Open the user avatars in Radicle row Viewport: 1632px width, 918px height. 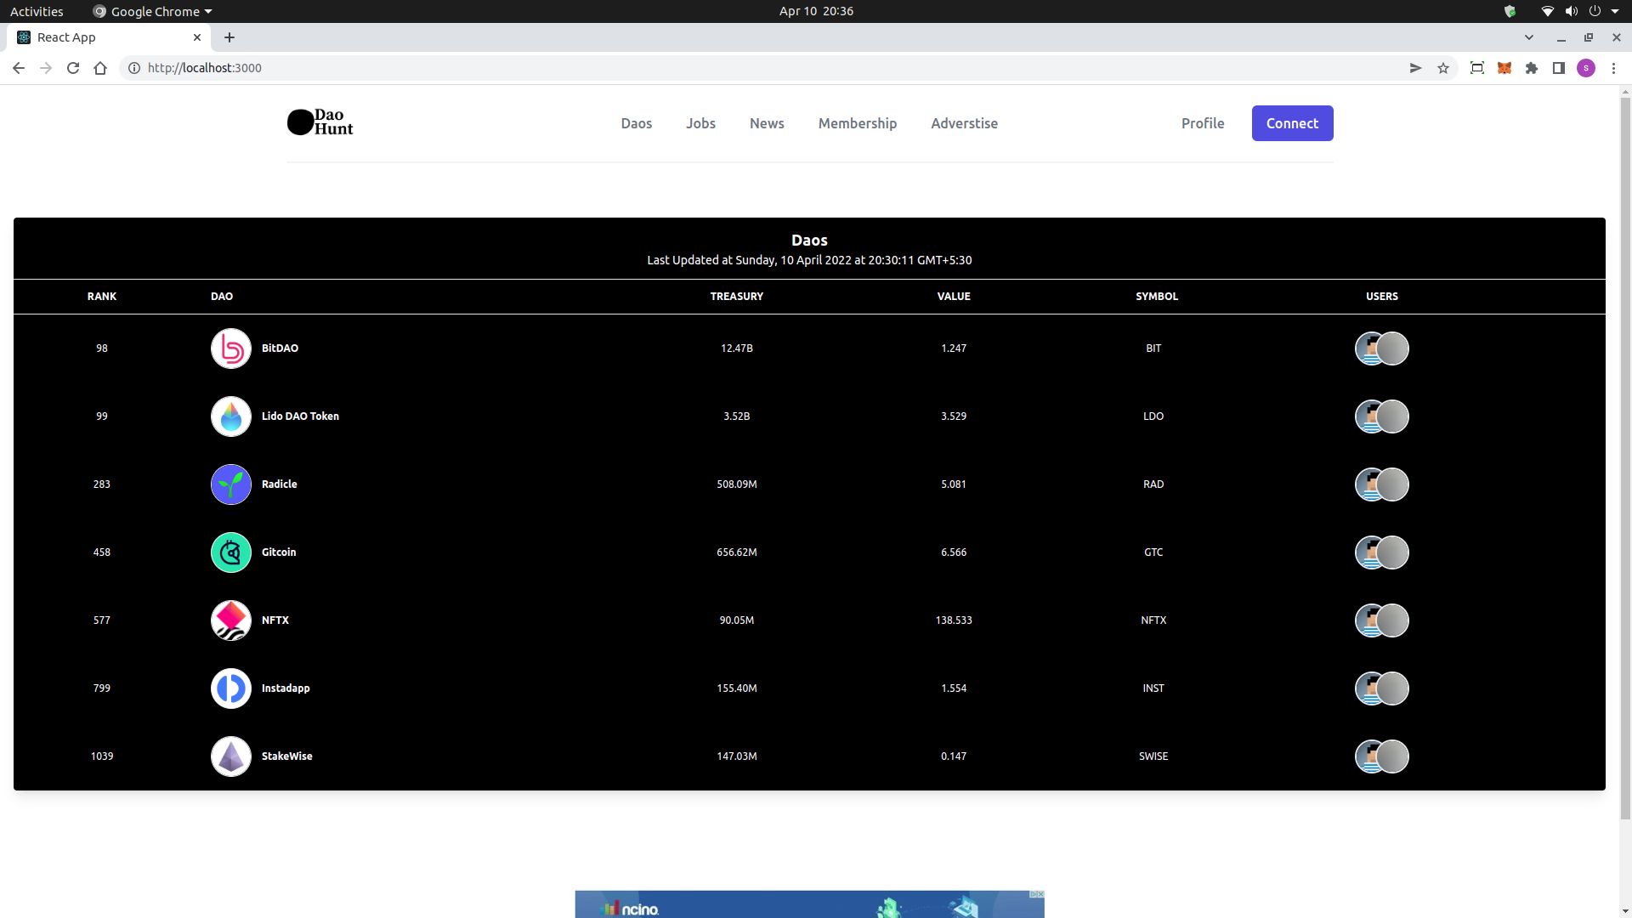click(1381, 484)
